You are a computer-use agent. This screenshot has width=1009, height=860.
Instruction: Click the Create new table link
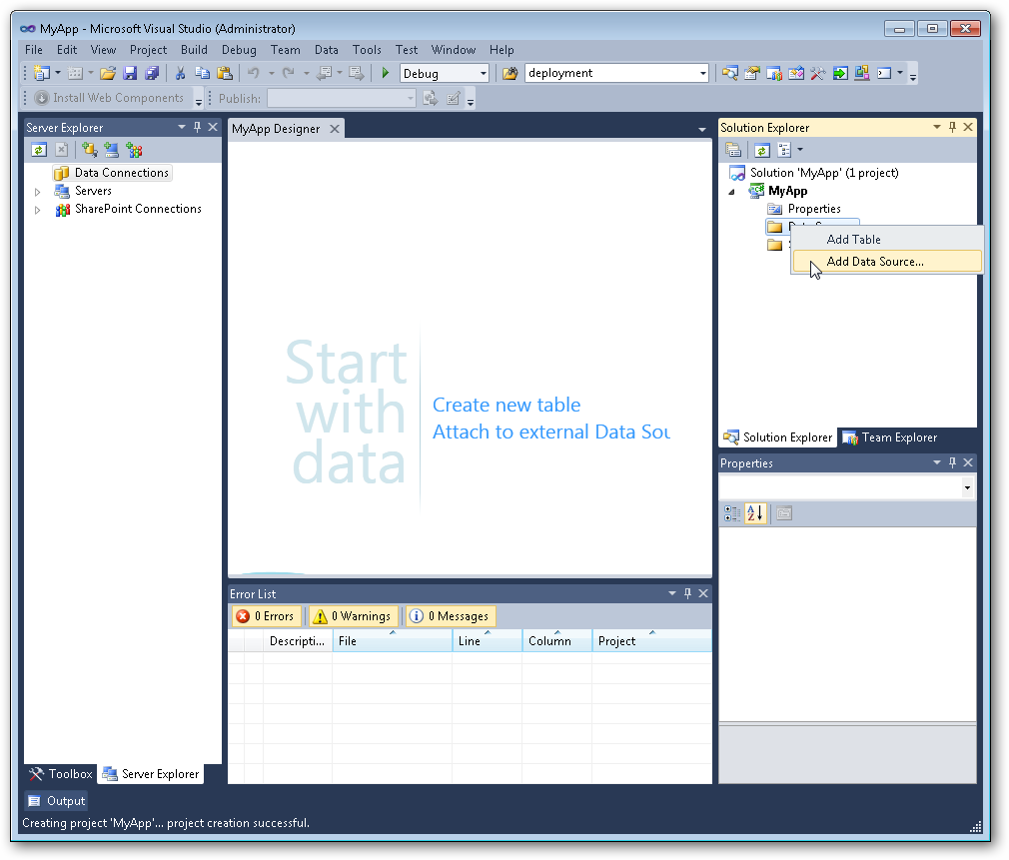point(506,405)
